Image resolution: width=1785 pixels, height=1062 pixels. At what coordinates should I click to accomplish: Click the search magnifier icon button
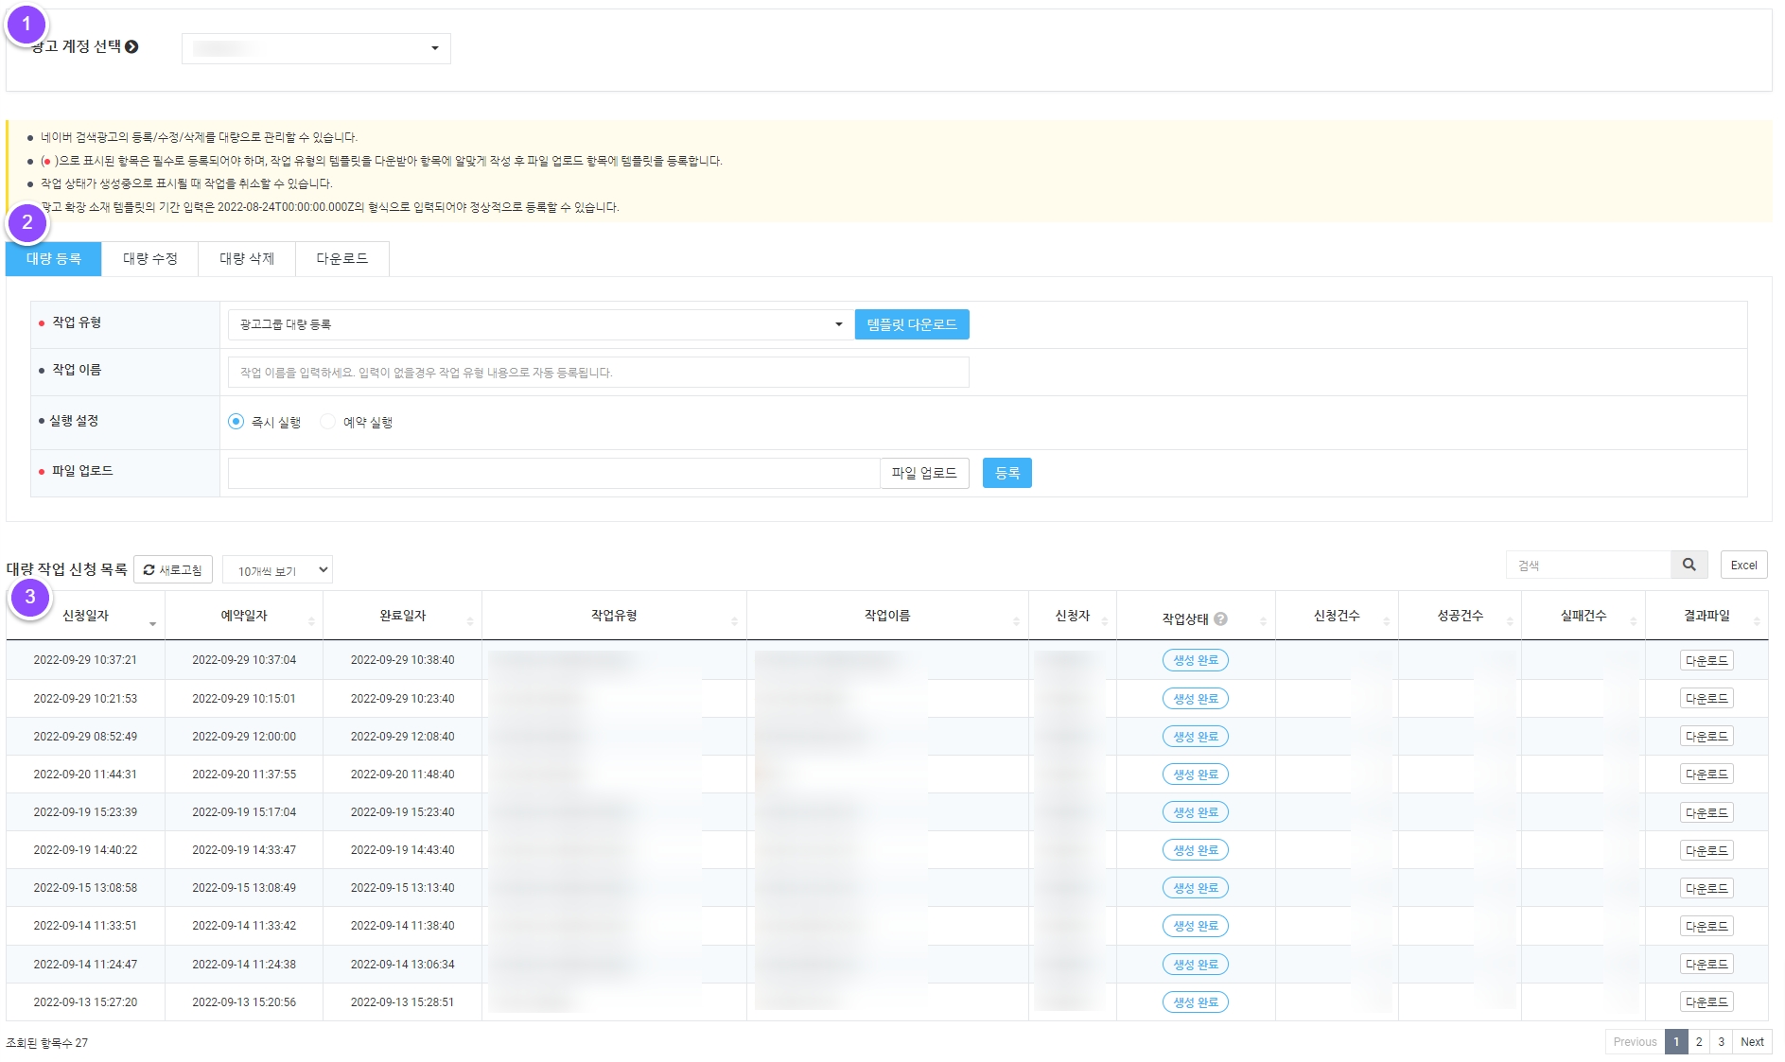point(1689,566)
